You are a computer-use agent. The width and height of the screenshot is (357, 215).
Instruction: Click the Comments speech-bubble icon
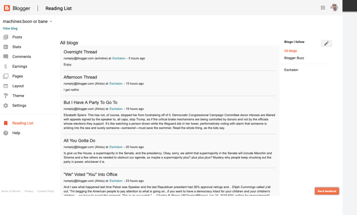6,57
